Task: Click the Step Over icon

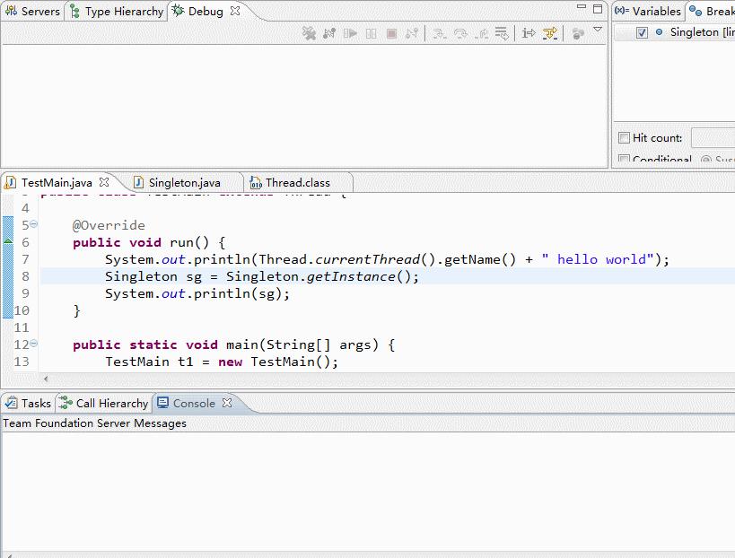Action: pos(460,33)
